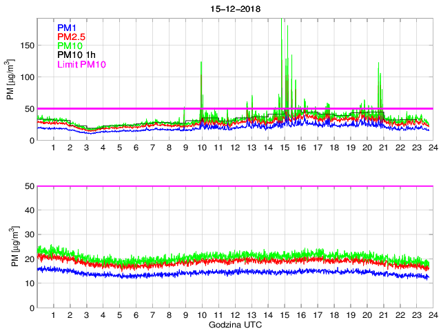This screenshot has width=441, height=331.
Task: Click the green PM10 legend entry
Action: (70, 46)
